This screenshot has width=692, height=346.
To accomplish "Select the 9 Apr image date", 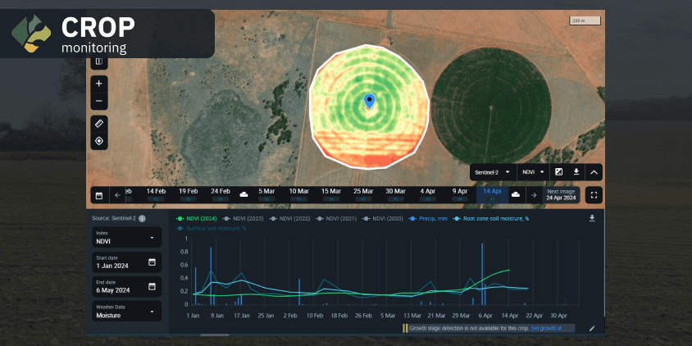I will coord(460,194).
